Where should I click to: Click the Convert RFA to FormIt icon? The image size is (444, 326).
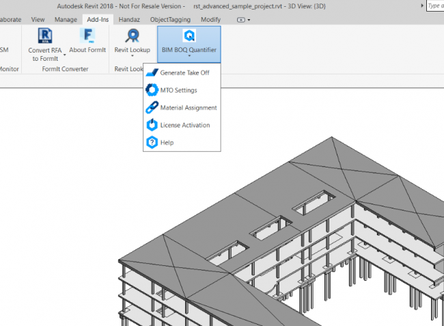tap(46, 37)
